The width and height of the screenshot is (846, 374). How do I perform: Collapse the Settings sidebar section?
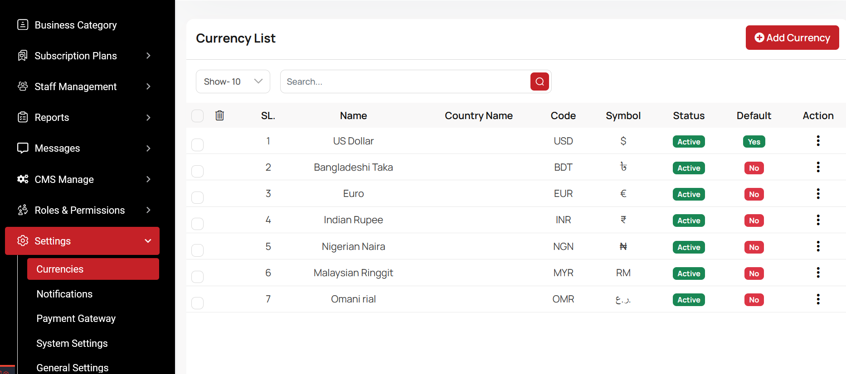(x=148, y=241)
